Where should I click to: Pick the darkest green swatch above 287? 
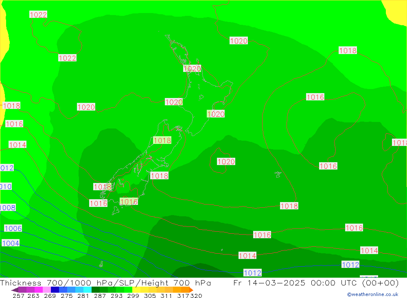click(x=96, y=290)
